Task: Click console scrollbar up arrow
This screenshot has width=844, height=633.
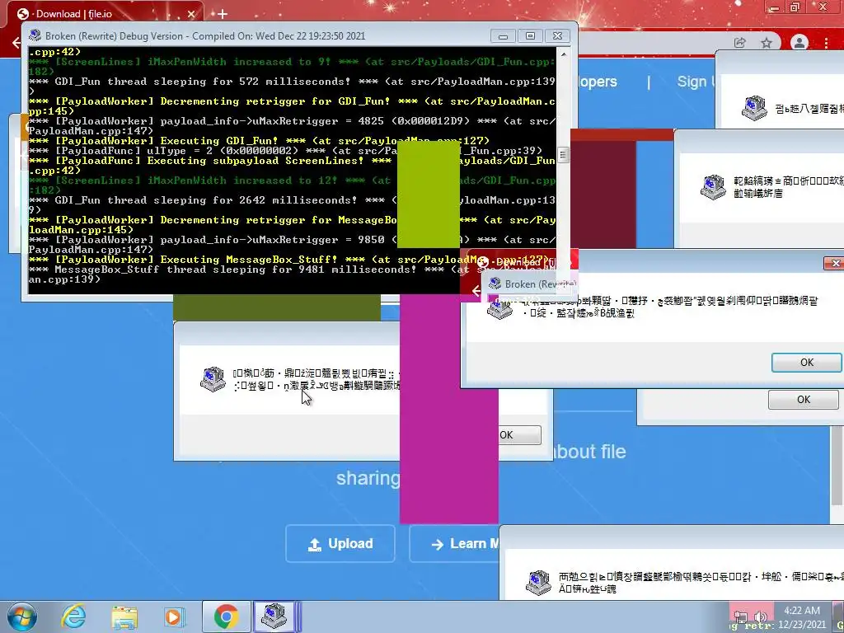Action: tap(563, 54)
